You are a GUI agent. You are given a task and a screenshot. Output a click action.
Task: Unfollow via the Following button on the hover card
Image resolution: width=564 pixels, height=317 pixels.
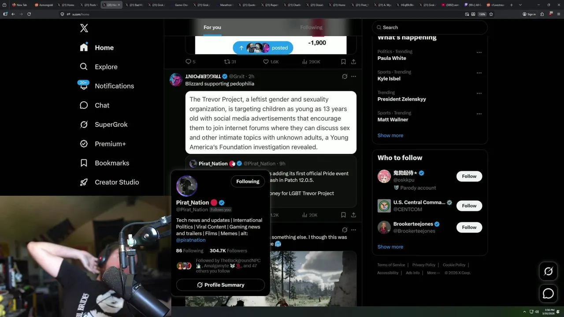[248, 181]
